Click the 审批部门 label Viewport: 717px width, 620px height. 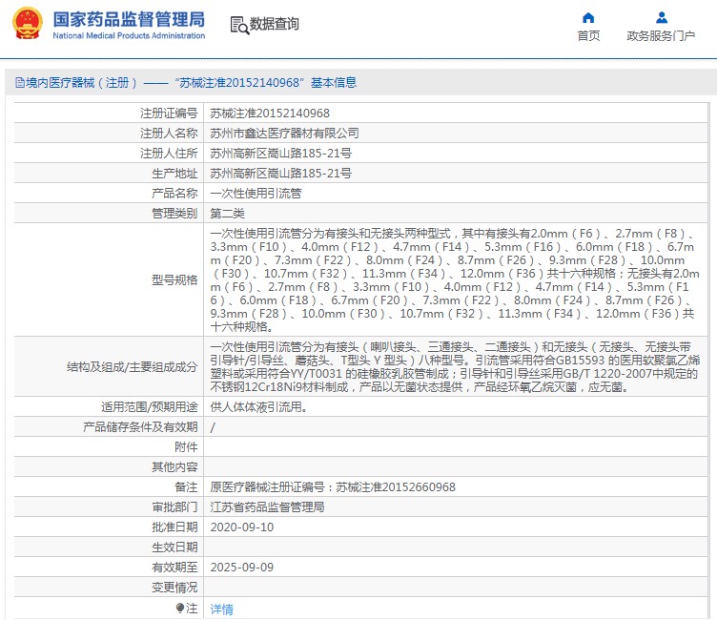[174, 507]
